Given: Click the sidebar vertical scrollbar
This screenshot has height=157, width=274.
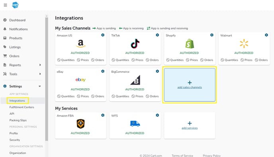Looking at the screenshot, I should coord(47,79).
